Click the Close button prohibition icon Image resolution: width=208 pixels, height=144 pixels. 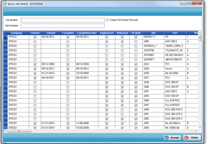(x=186, y=138)
